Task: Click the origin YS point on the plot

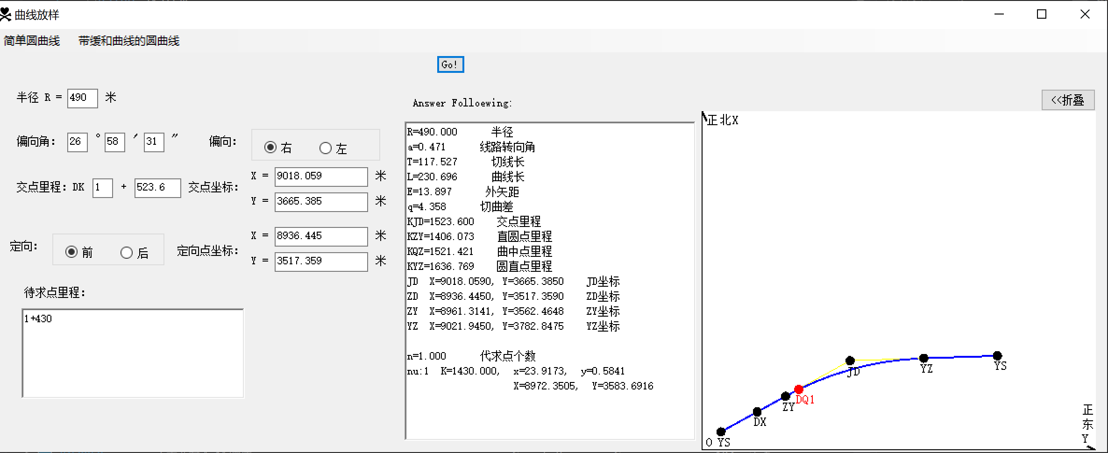Action: pos(721,432)
